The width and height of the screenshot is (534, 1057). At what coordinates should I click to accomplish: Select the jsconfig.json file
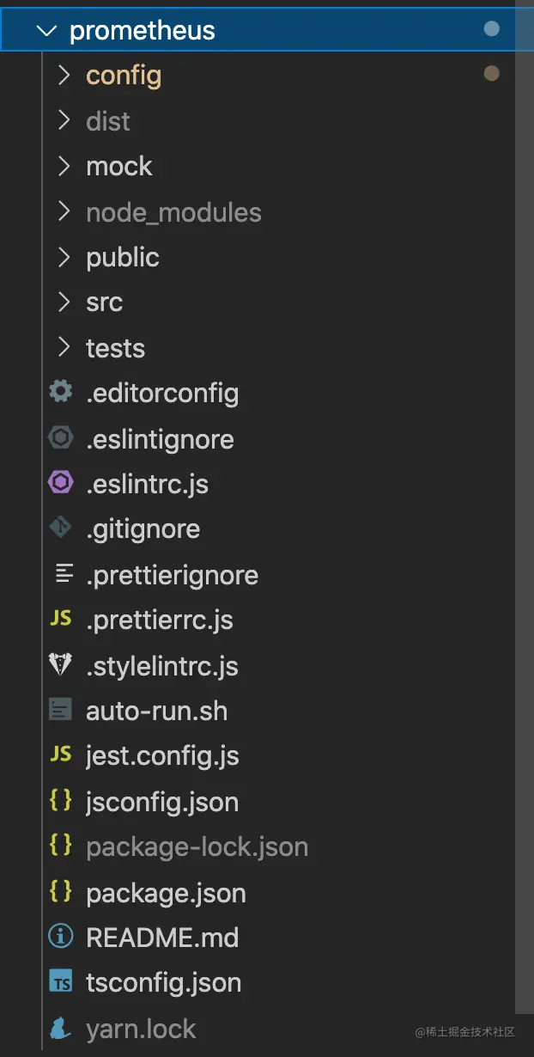[x=162, y=802]
